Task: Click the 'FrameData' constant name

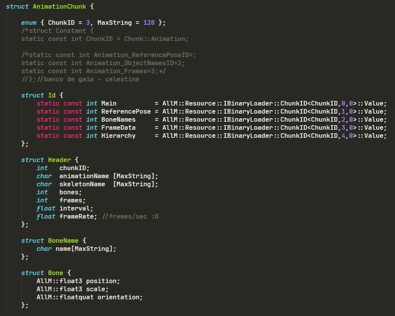Action: tap(118, 127)
